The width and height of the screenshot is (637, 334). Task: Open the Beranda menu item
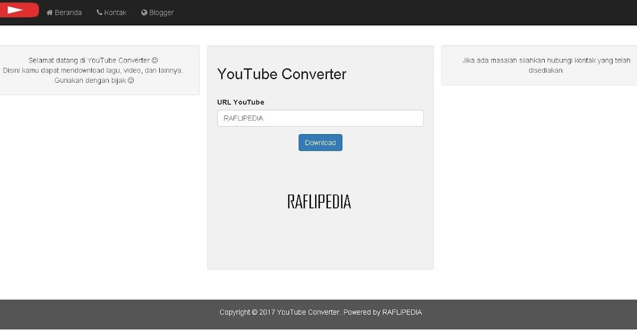tap(64, 12)
